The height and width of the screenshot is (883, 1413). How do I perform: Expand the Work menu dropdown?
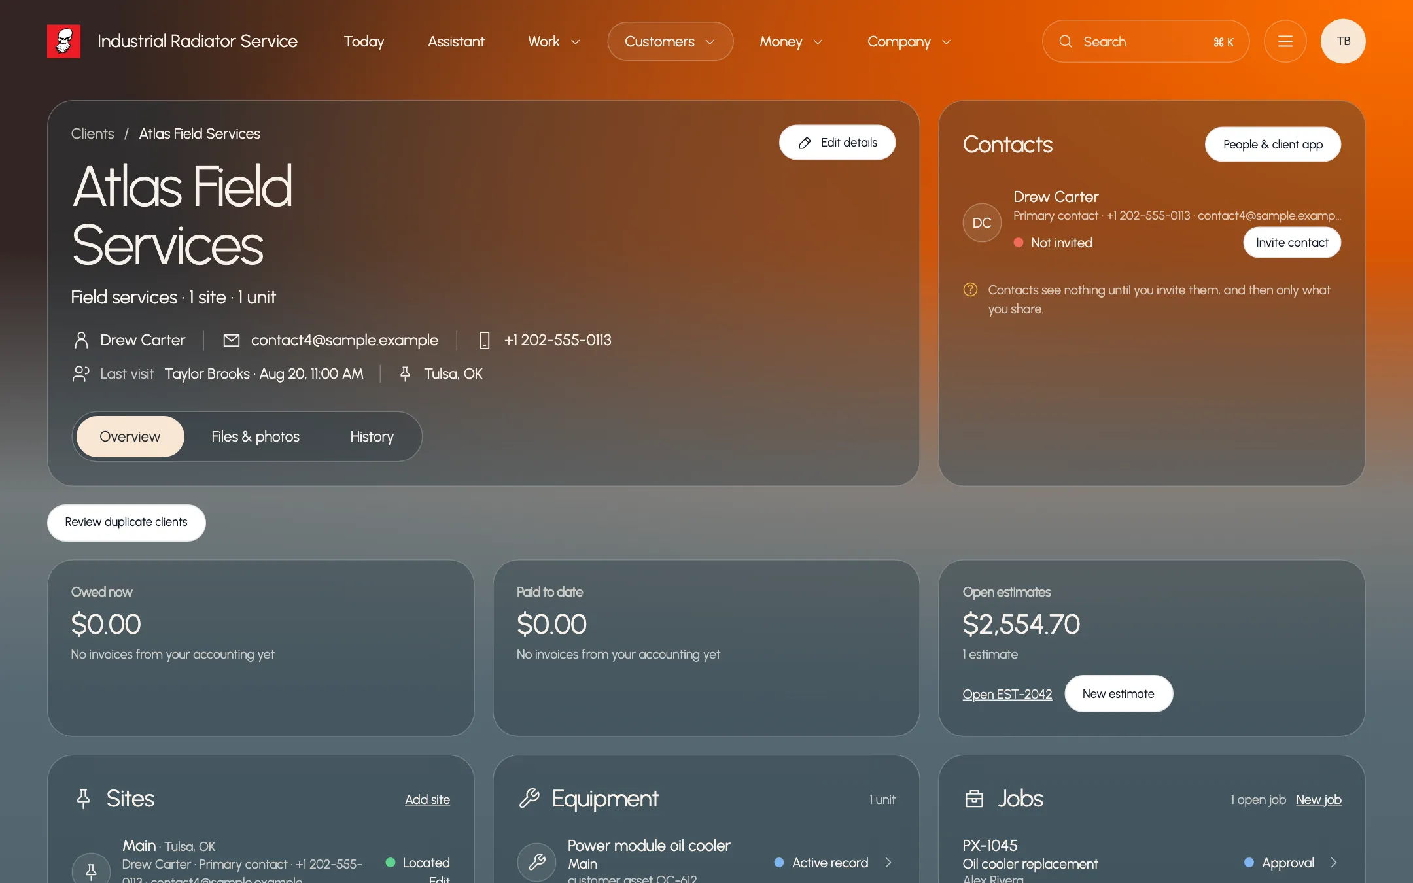coord(554,42)
